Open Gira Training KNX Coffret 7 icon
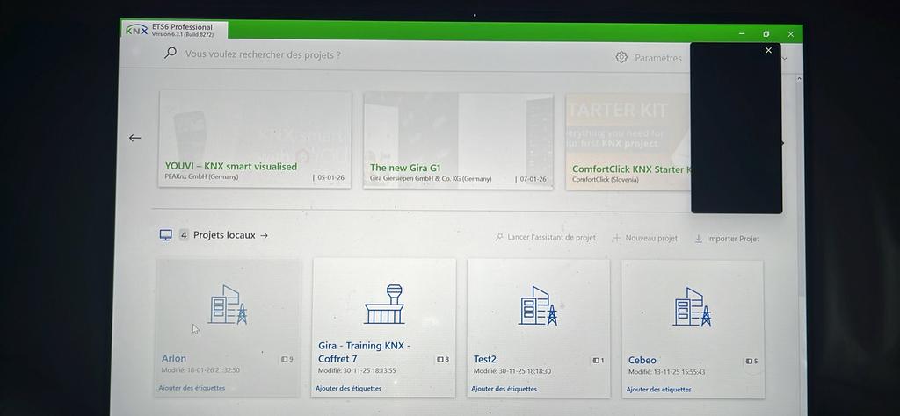The image size is (900, 416). (385, 305)
